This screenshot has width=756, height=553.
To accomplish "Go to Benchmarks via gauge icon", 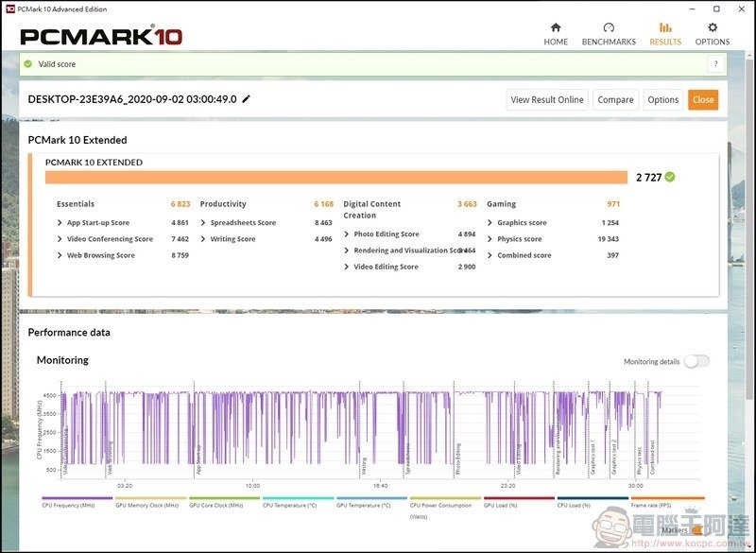I will pos(609,27).
